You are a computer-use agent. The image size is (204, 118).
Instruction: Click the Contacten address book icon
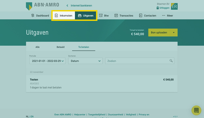[x=141, y=16]
